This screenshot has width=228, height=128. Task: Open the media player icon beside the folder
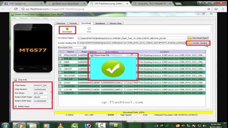pos(47,126)
